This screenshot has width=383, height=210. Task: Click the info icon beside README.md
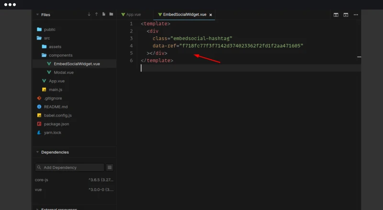39,107
